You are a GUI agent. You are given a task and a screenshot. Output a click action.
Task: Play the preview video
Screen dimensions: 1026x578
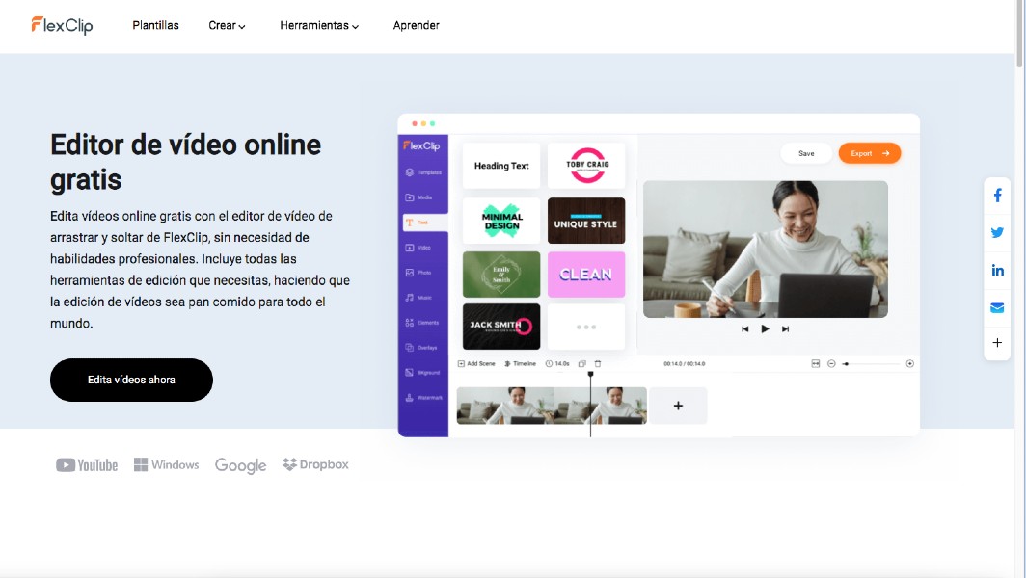click(765, 328)
